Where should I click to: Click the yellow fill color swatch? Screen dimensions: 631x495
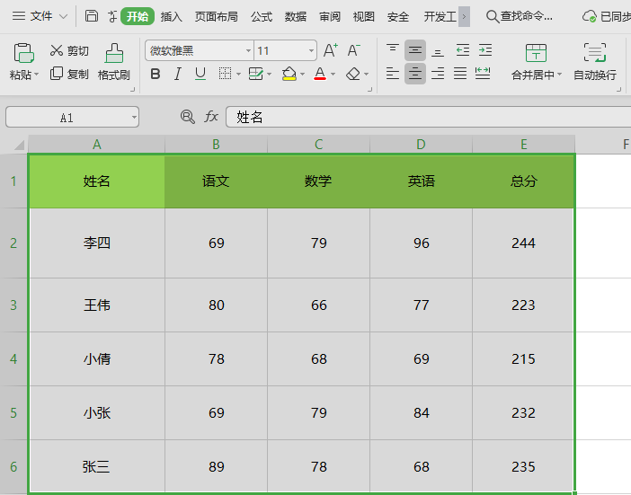pyautogui.click(x=289, y=74)
